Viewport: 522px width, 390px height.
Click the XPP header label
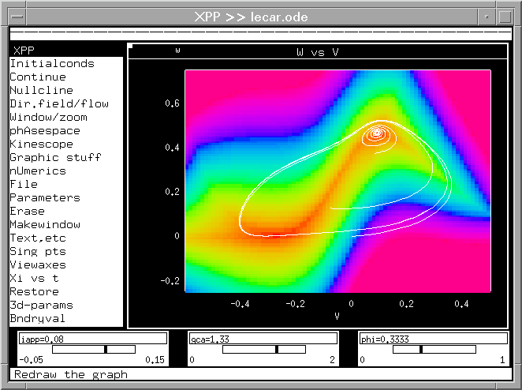click(24, 51)
